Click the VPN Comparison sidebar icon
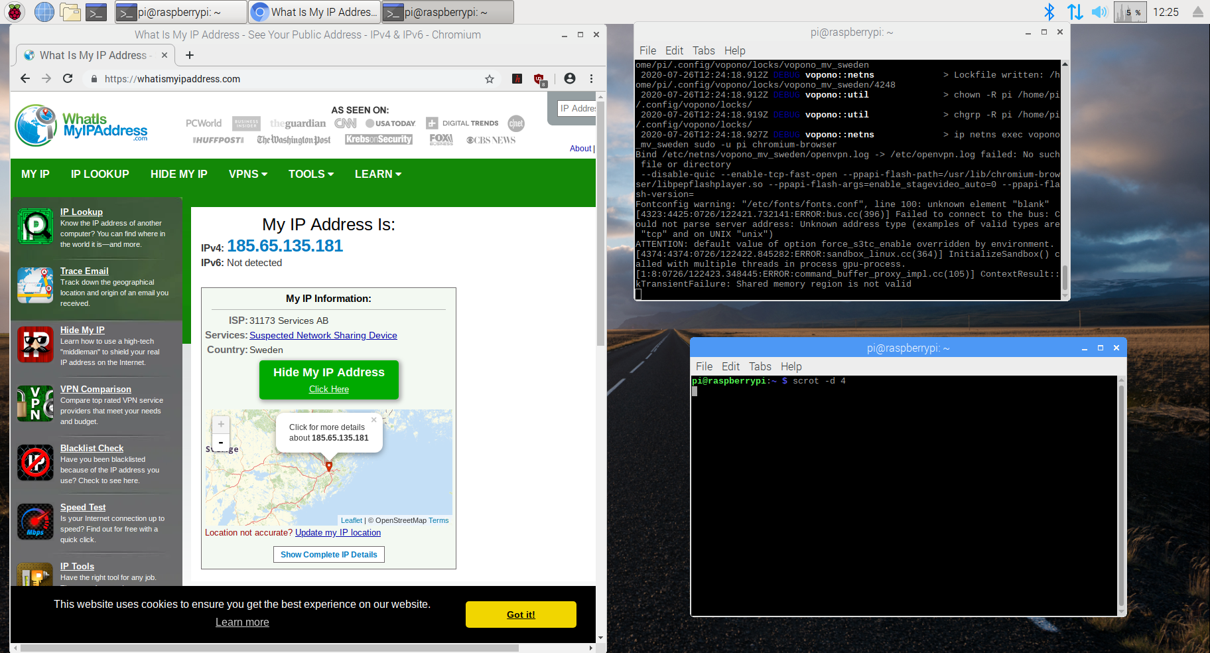Image resolution: width=1210 pixels, height=653 pixels. (x=35, y=403)
